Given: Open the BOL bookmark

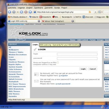Looking at the screenshot, I should [x=55, y=17].
